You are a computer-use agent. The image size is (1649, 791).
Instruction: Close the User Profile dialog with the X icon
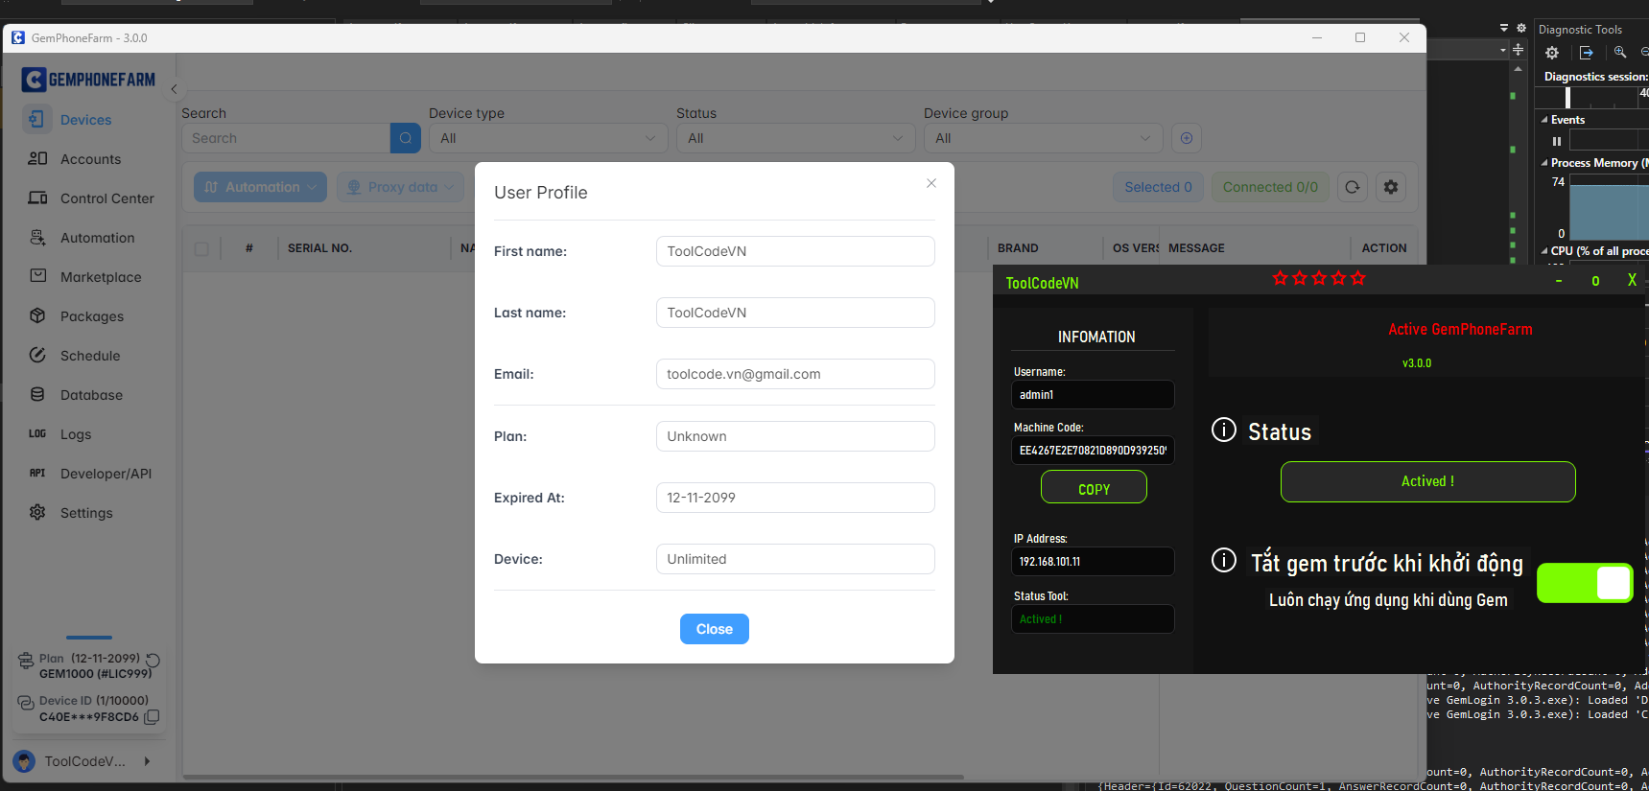931,183
